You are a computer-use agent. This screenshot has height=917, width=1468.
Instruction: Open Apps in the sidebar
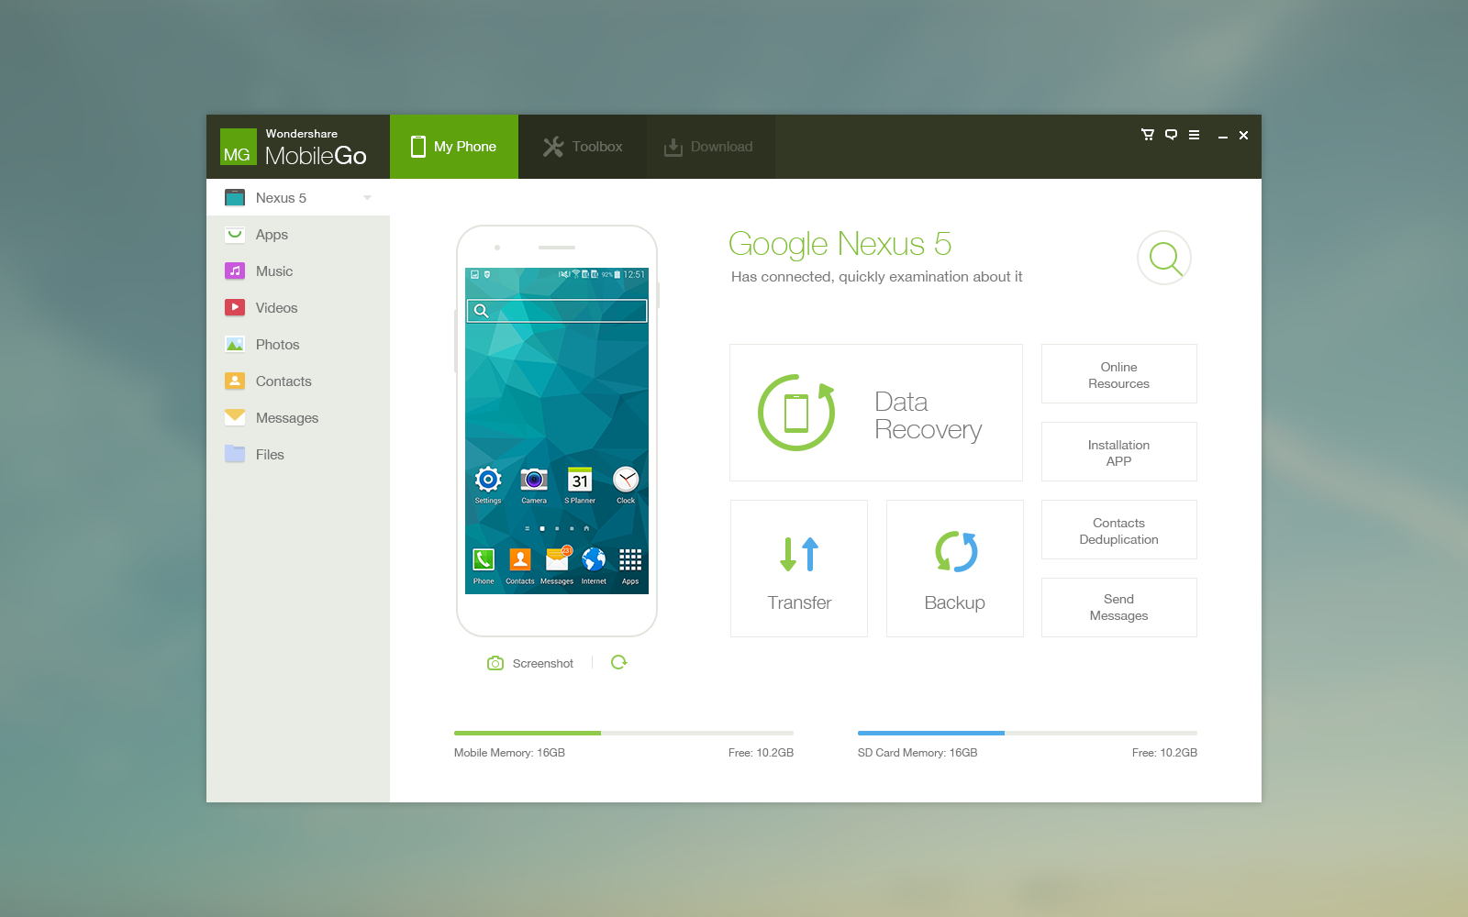click(298, 235)
